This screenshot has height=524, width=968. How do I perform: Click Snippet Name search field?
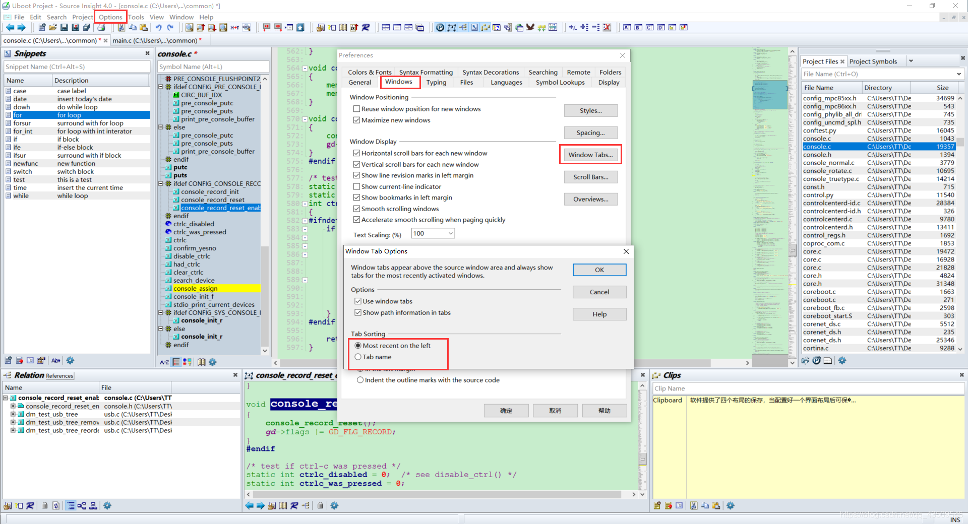pos(77,67)
